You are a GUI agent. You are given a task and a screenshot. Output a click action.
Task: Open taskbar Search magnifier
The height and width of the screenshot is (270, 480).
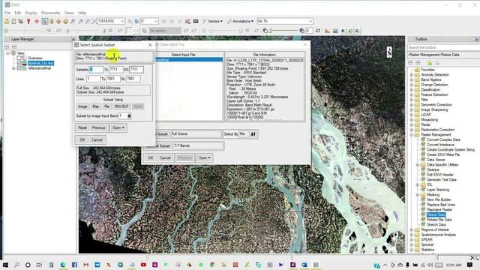16,265
